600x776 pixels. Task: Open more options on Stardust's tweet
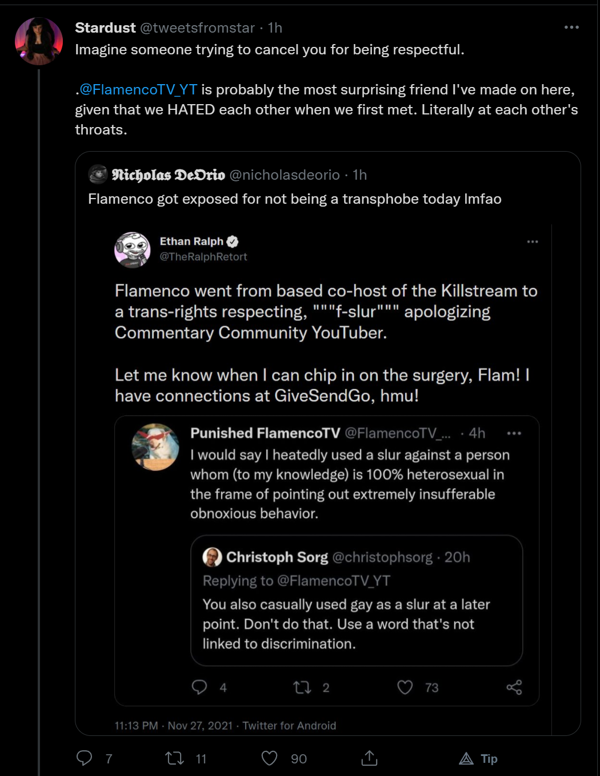coord(571,27)
